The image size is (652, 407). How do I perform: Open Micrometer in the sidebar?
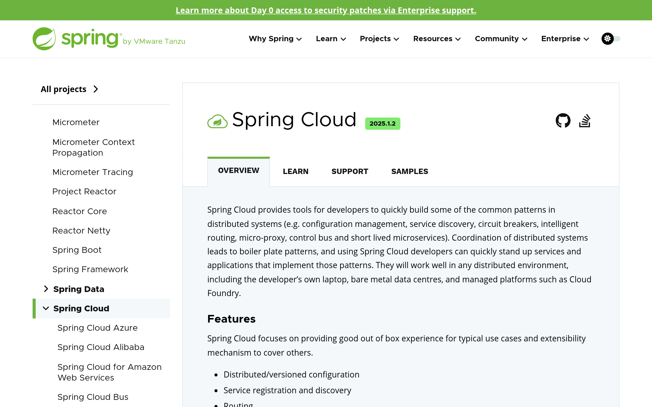point(76,122)
